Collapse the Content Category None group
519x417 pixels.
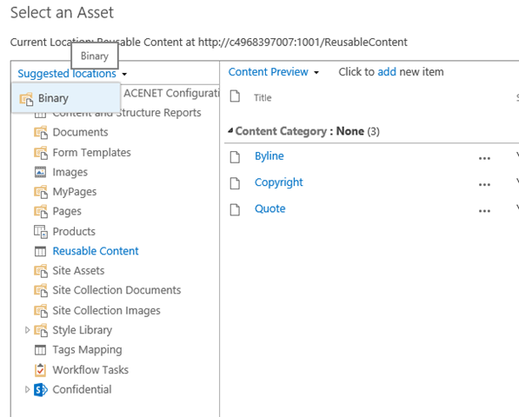pos(230,130)
